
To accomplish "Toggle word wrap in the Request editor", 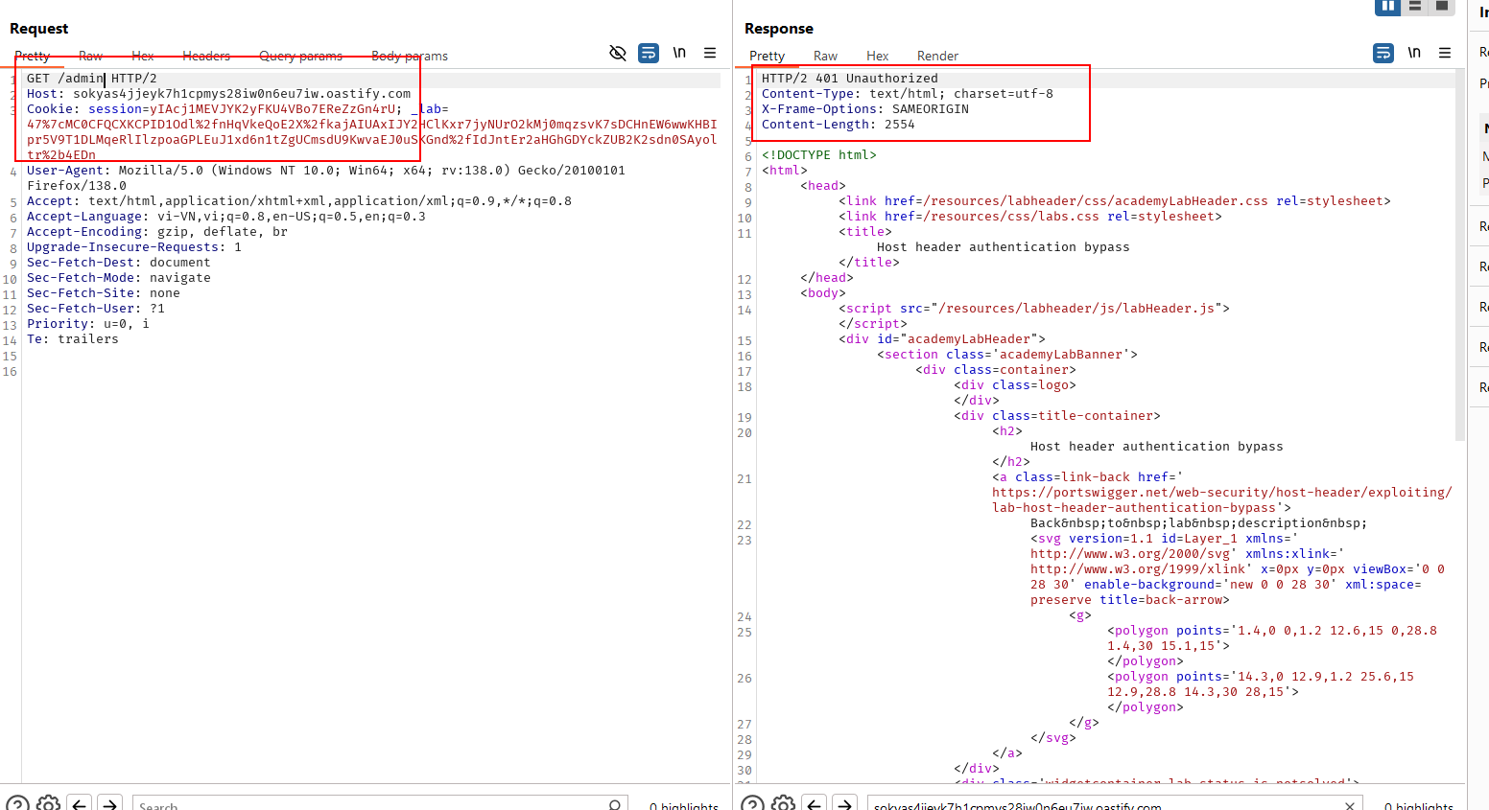I will (x=649, y=53).
